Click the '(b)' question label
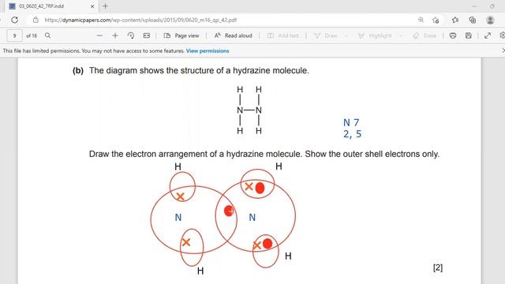 pos(78,70)
